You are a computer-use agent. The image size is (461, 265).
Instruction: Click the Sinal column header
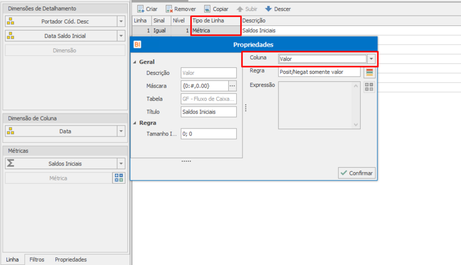pos(161,21)
